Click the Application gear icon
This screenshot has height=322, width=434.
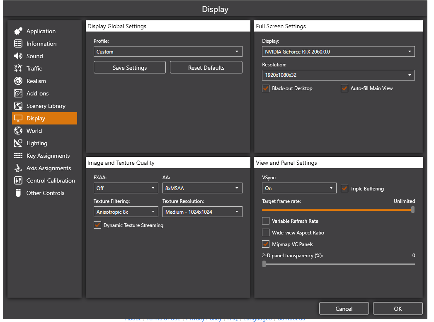click(18, 31)
